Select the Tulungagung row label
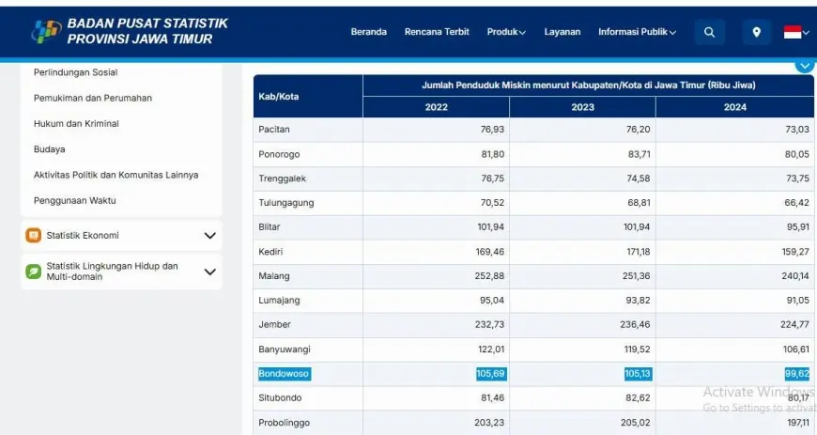 pos(286,203)
